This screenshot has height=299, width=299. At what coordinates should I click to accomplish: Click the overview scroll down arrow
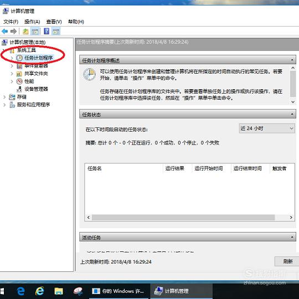coord(293,102)
